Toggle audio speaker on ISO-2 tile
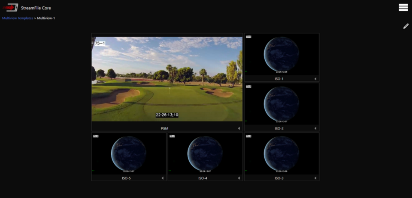Image resolution: width=412 pixels, height=198 pixels. click(315, 128)
